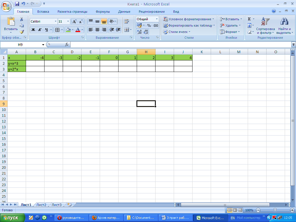Click пуск Start button
Image resolution: width=296 pixels, height=222 pixels.
12,218
